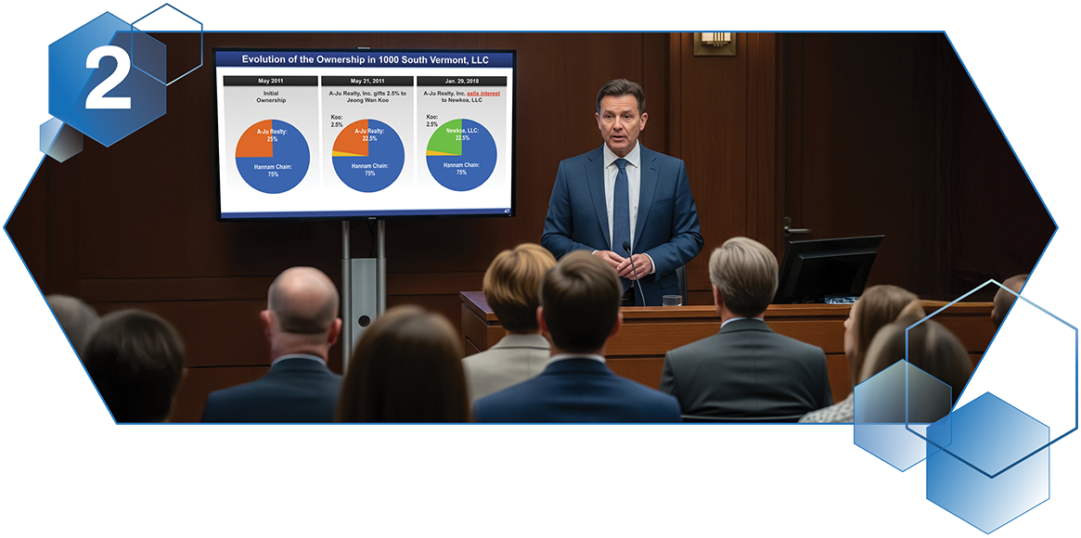Click the wall sconce light above the speaker
1081x538 pixels.
tap(714, 42)
